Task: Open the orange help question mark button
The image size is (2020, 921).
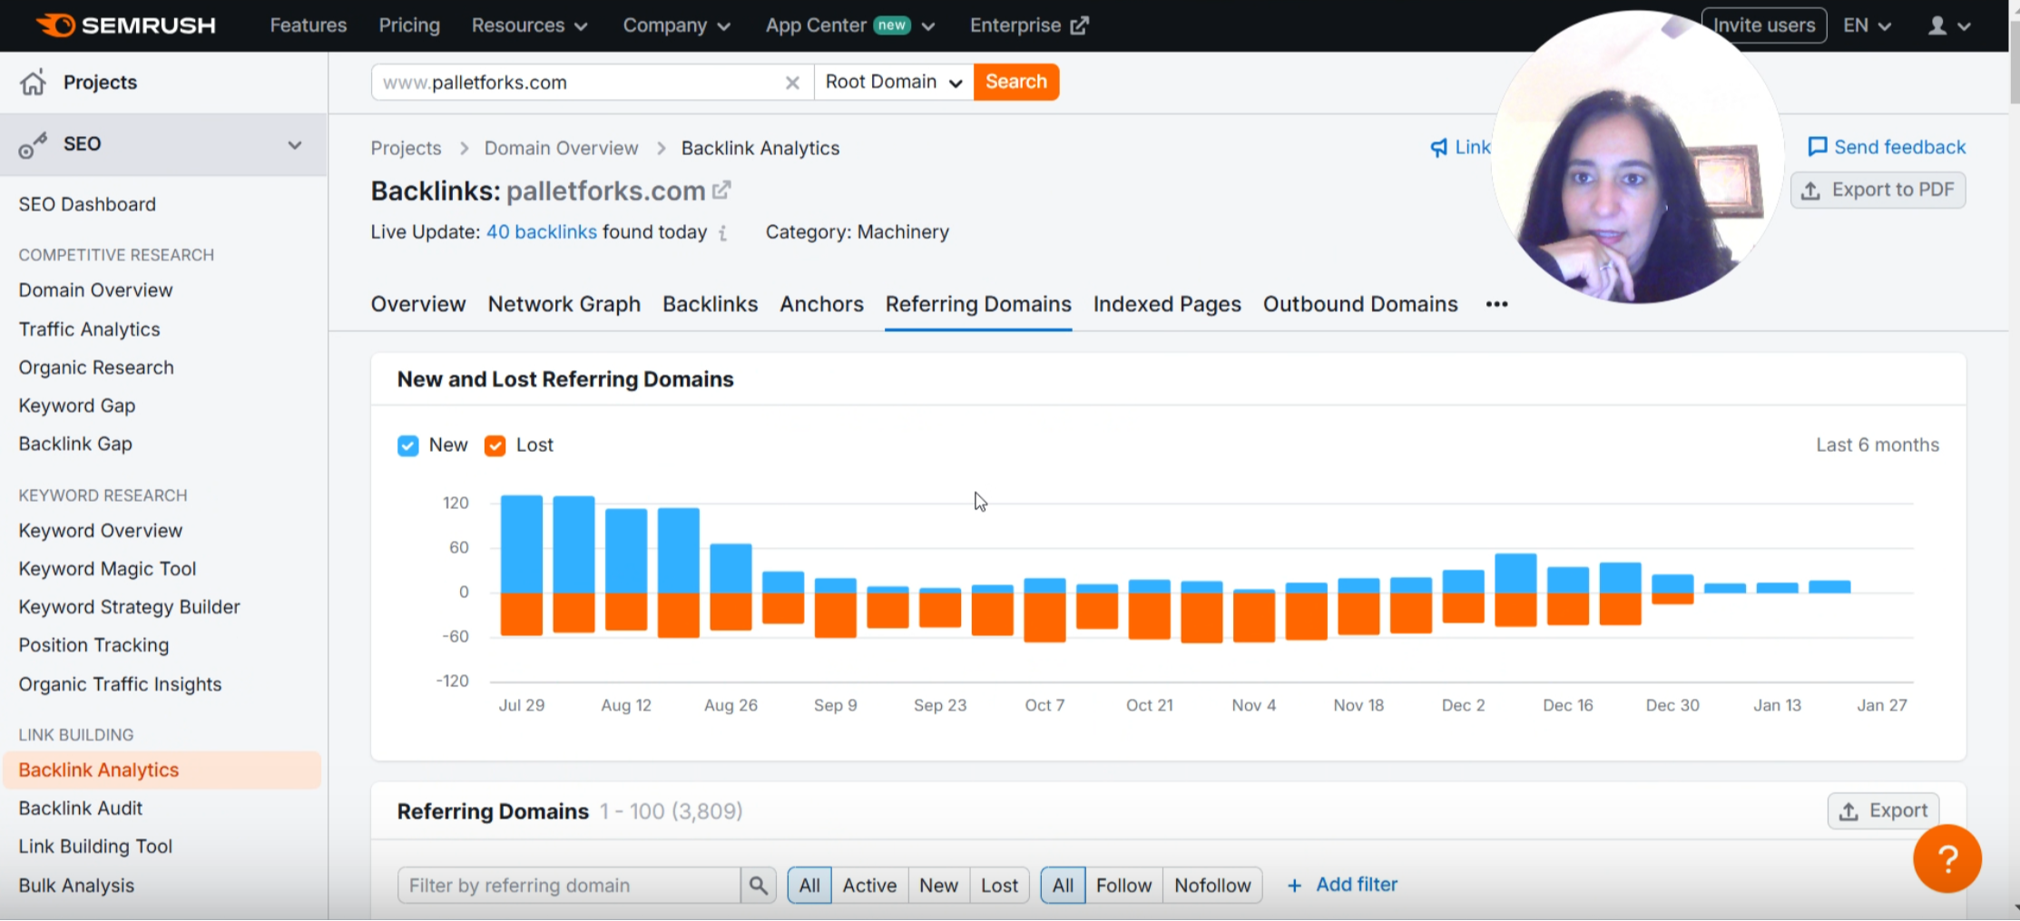Action: pos(1947,858)
